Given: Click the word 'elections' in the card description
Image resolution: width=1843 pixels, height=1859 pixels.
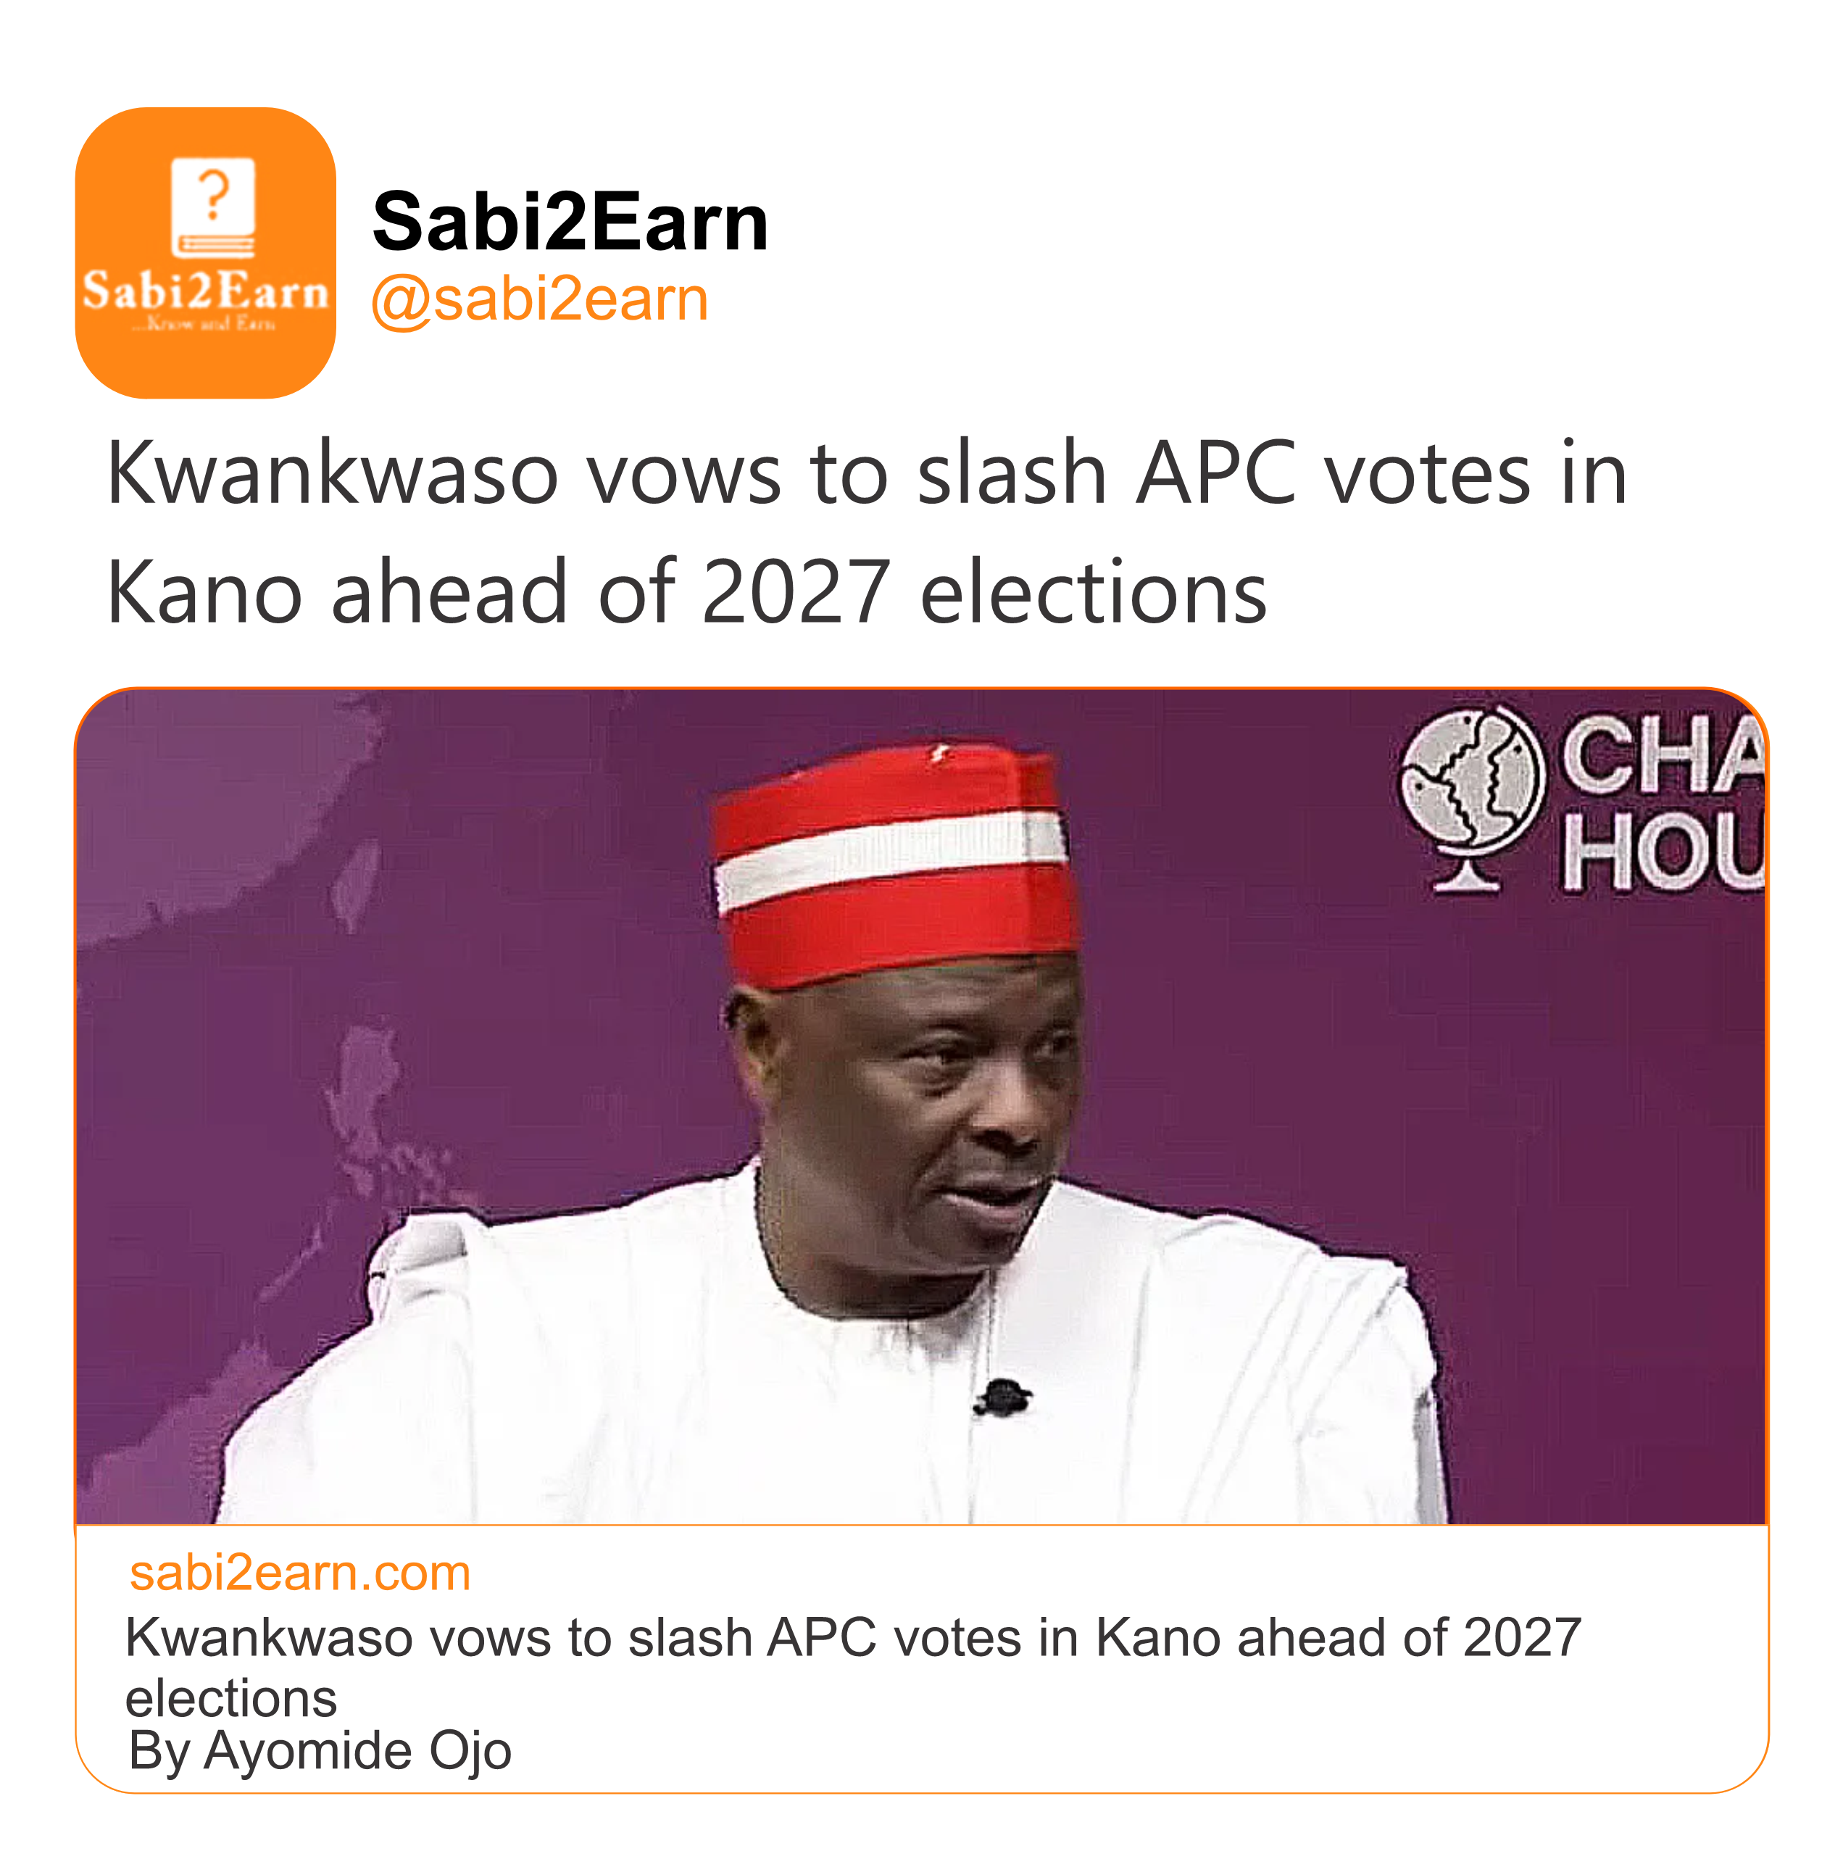Looking at the screenshot, I should [x=231, y=1698].
